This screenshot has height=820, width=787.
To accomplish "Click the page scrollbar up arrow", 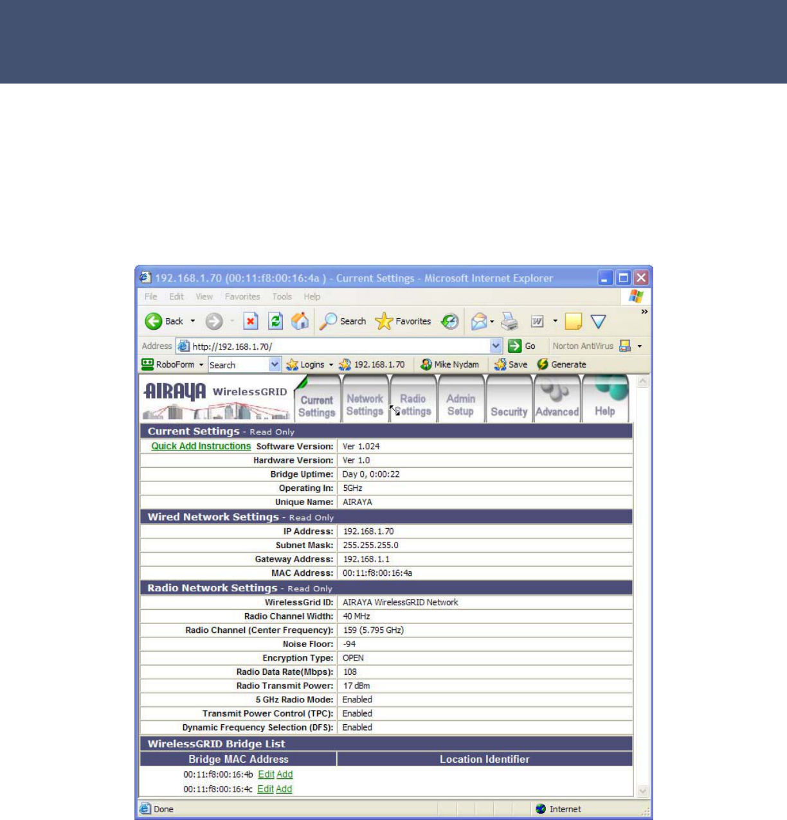I will point(642,382).
